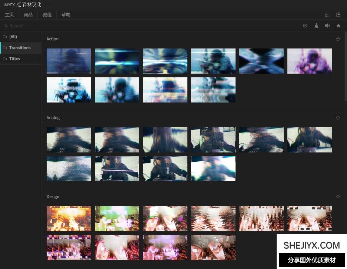Click the brush clean-up icon
347x269 pixels.
click(316, 26)
